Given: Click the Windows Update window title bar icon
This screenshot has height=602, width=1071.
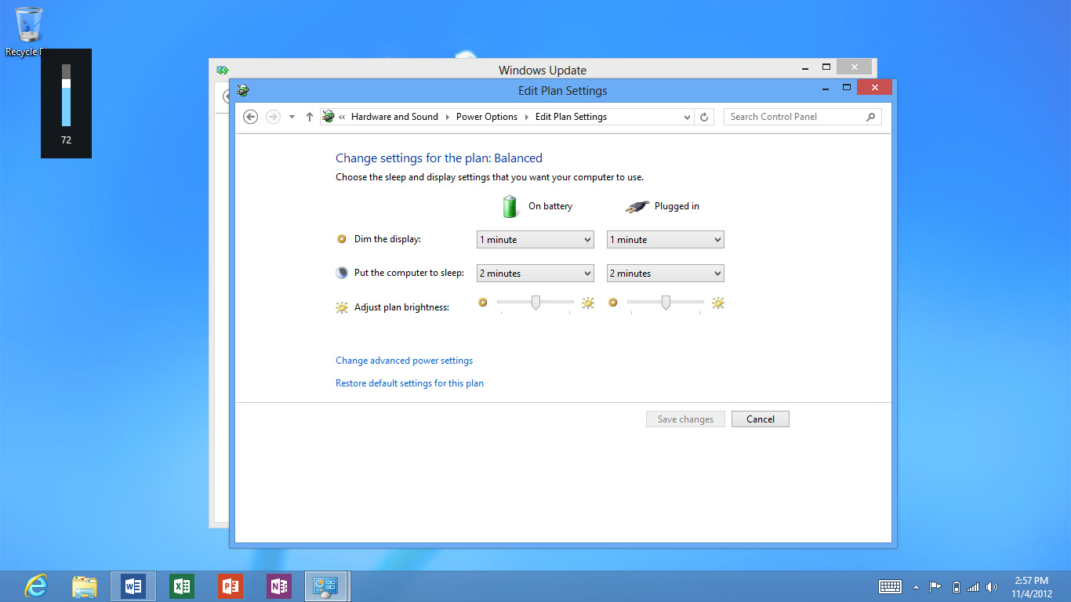Looking at the screenshot, I should 223,70.
